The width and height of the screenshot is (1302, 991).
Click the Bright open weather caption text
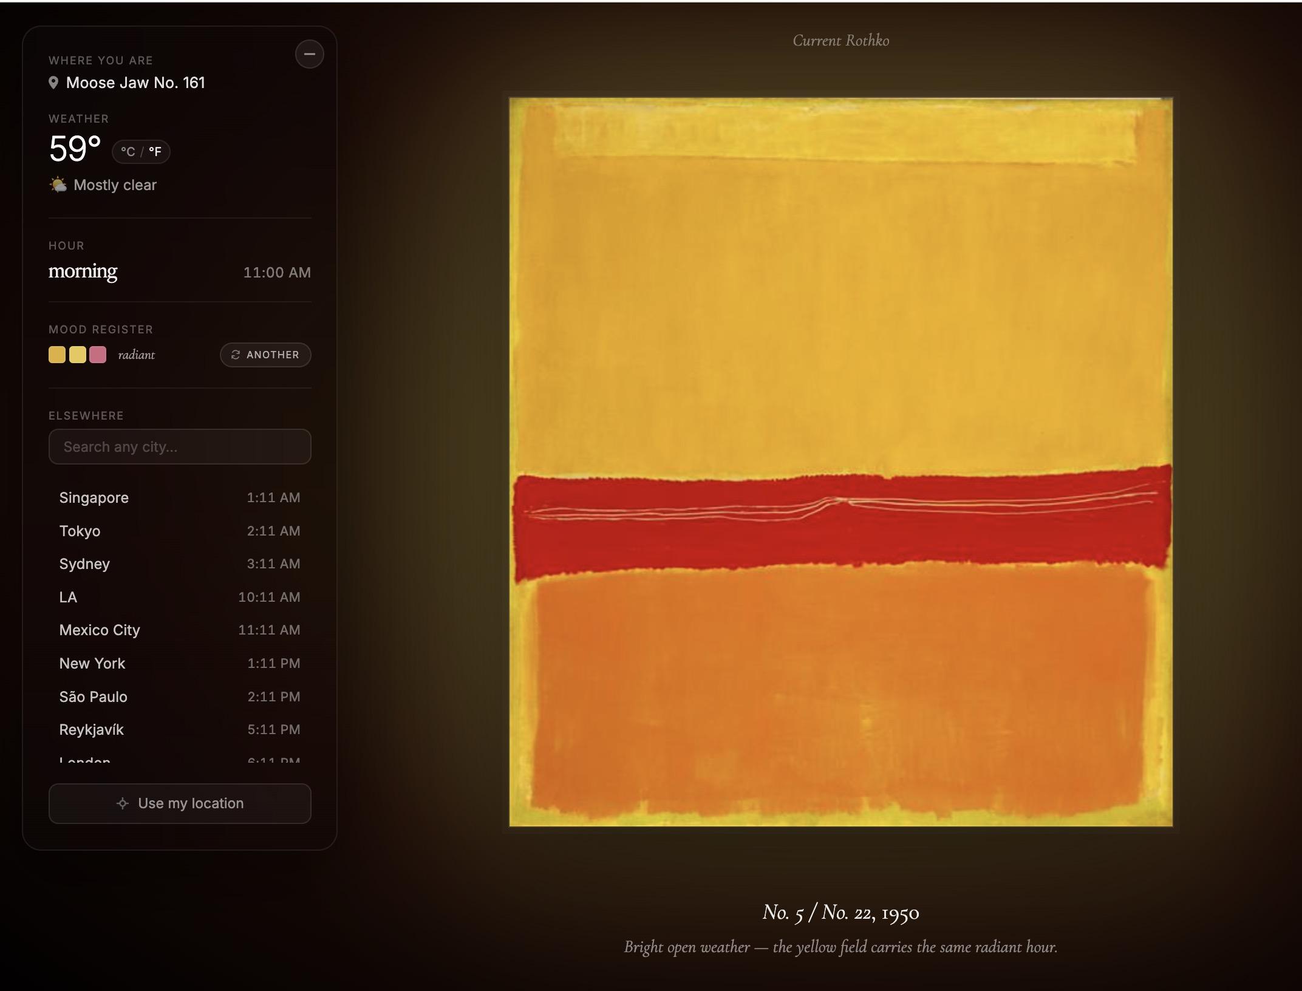[x=841, y=947]
